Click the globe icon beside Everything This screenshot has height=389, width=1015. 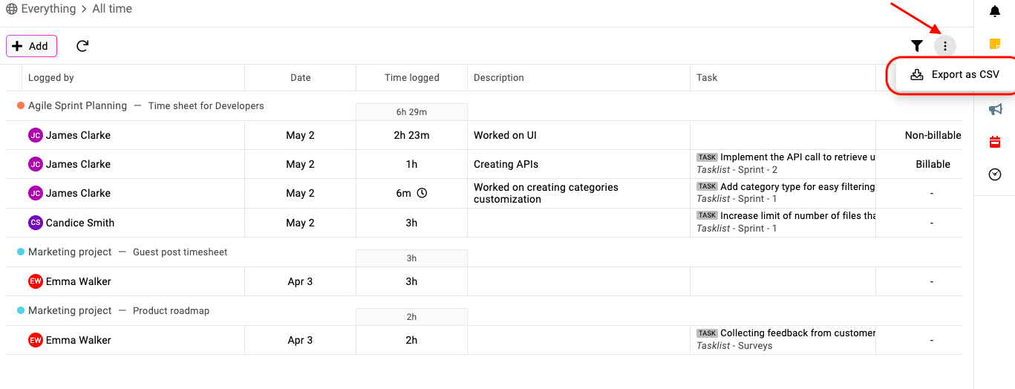click(x=12, y=9)
